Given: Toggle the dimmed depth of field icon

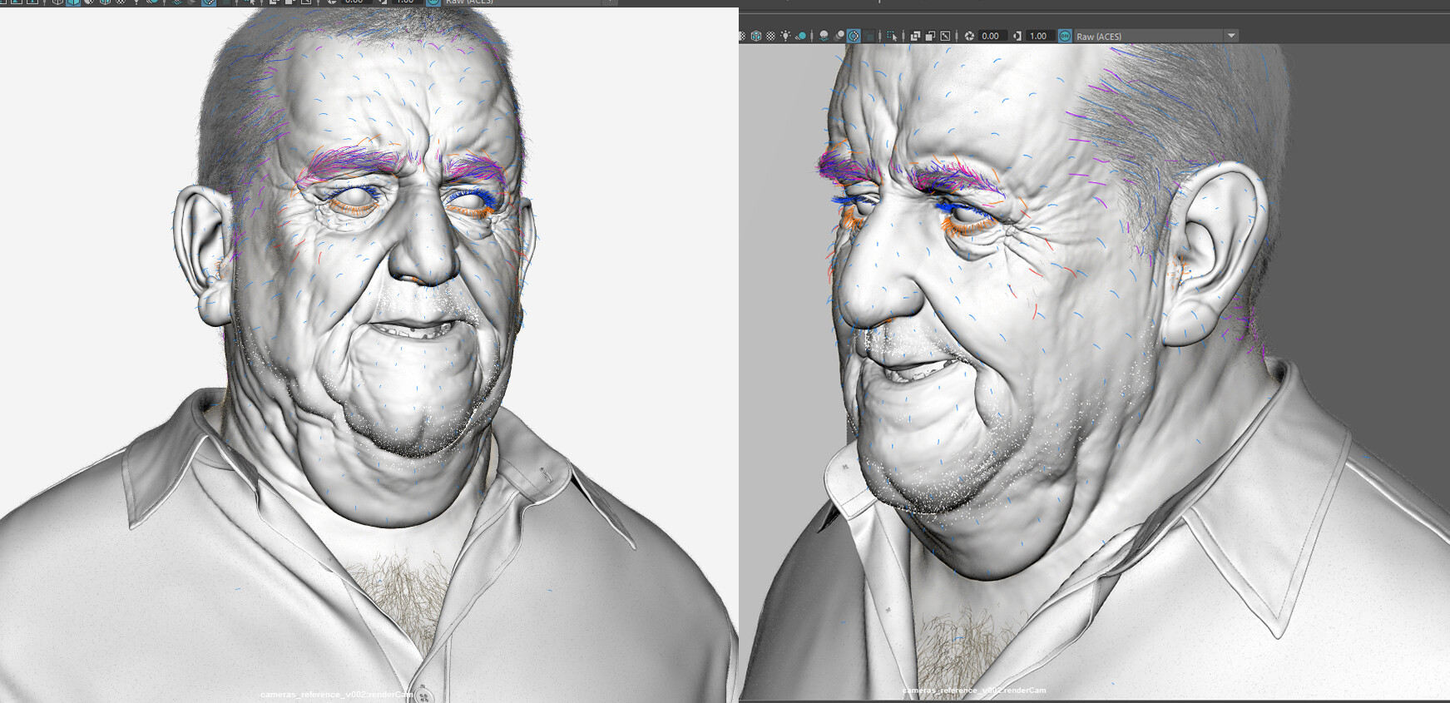Looking at the screenshot, I should [x=869, y=36].
